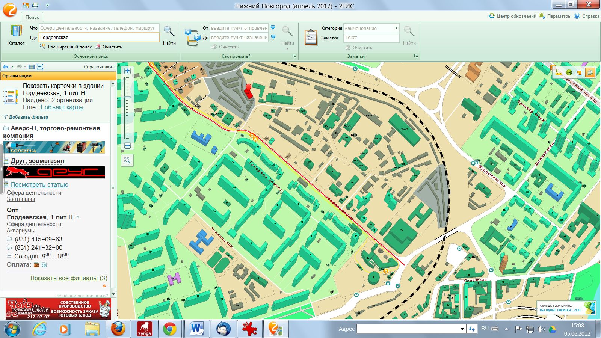Focus the Что search field

pos(99,28)
